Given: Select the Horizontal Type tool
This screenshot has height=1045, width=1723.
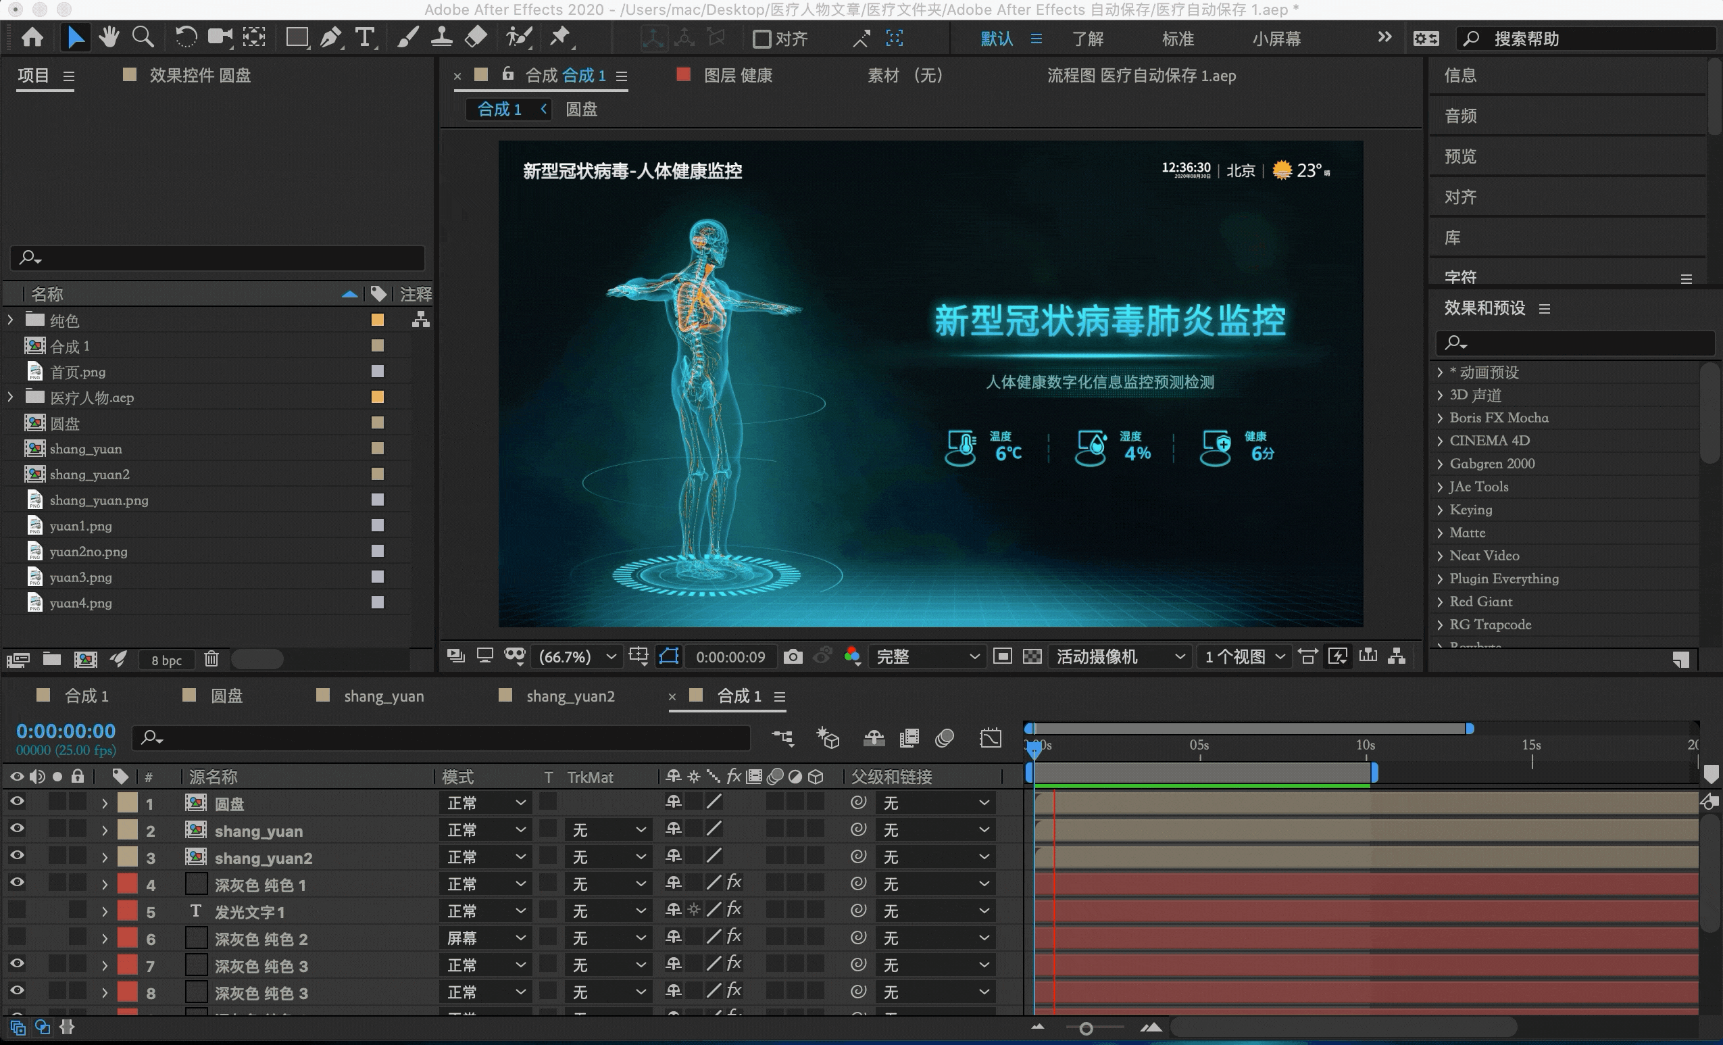Looking at the screenshot, I should tap(364, 37).
